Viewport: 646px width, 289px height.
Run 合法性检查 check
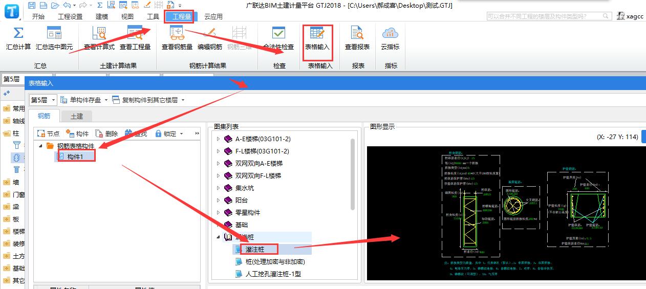coord(278,39)
